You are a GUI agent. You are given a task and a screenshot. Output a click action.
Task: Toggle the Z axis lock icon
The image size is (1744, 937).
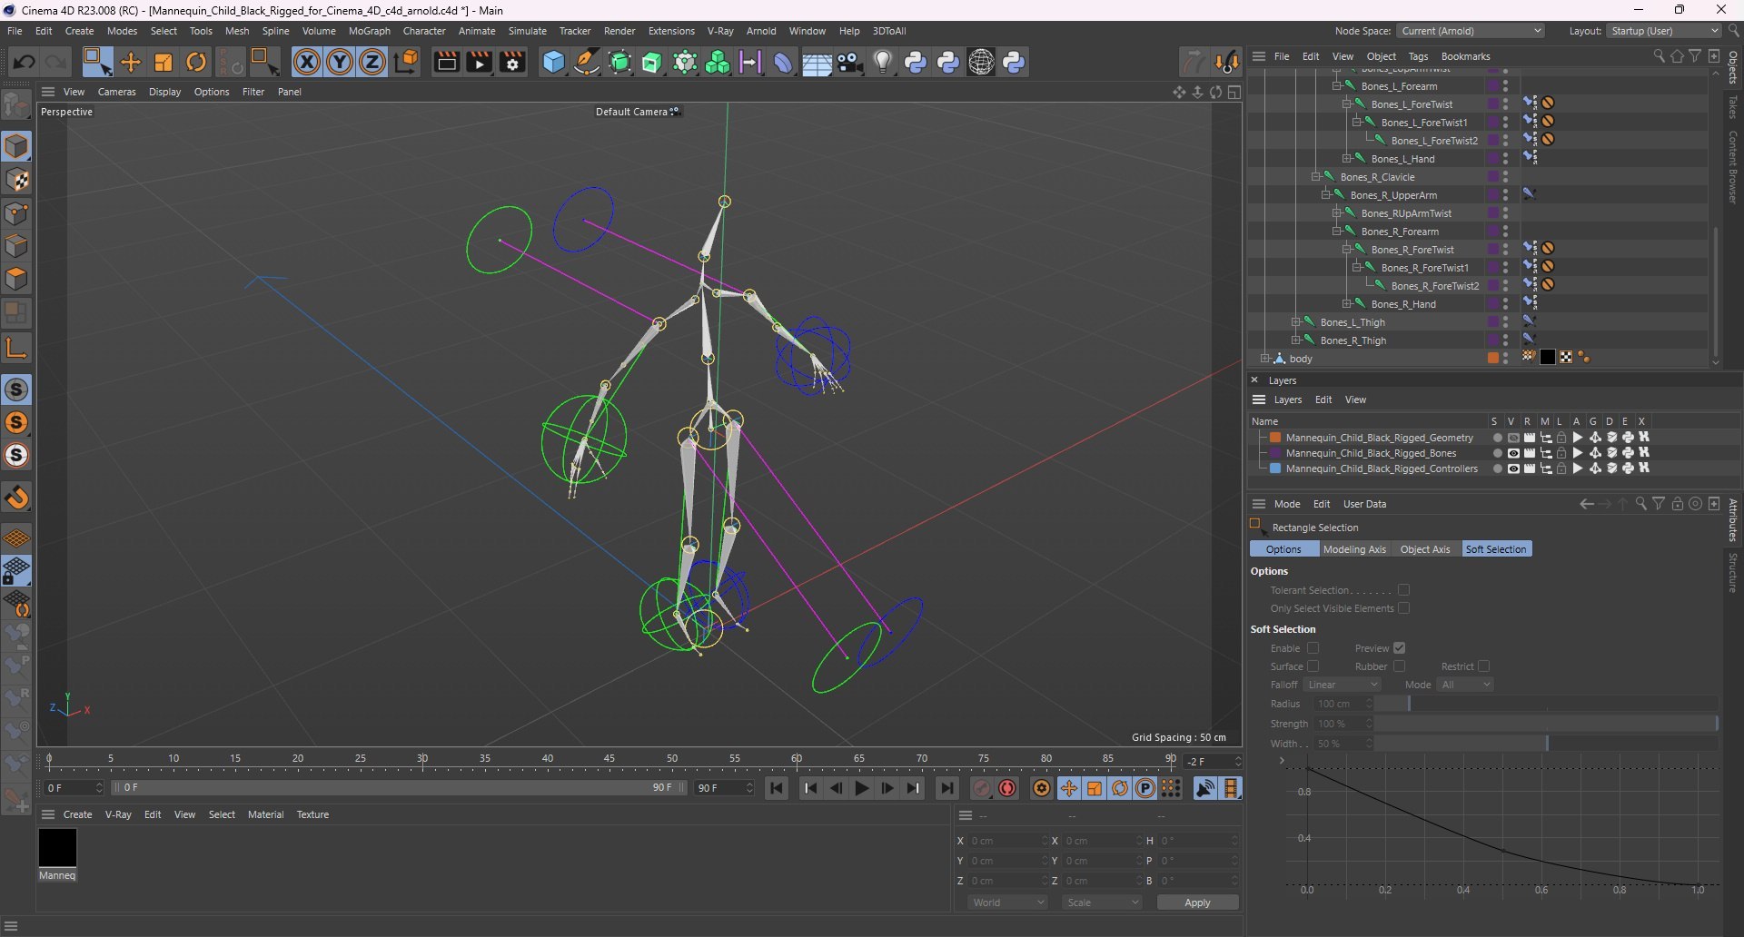pyautogui.click(x=372, y=62)
